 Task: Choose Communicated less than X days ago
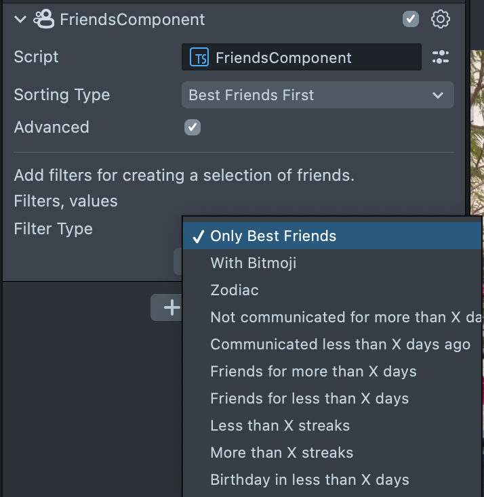[340, 344]
